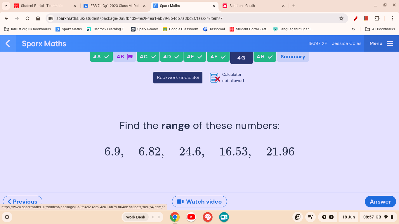Expand hidden bookmarks with the double chevron

(353, 29)
